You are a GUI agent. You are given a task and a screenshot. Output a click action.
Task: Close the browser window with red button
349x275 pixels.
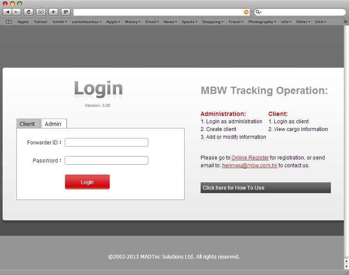5,3
